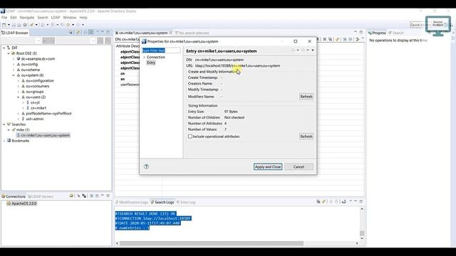This screenshot has height=256, width=456.
Task: Expand the dc=example,dc=com node
Action: 14,59
